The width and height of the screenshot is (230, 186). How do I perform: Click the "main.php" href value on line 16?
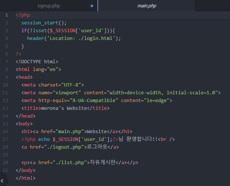[x=70, y=132]
